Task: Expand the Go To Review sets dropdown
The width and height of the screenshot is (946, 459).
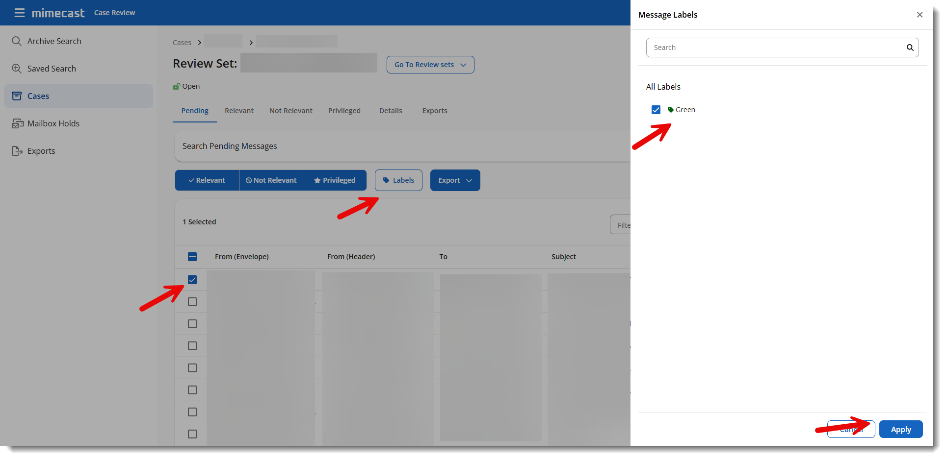Action: pyautogui.click(x=430, y=65)
